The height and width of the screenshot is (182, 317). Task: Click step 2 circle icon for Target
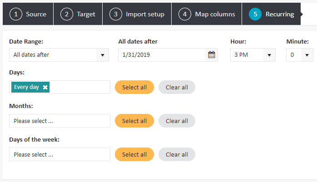pyautogui.click(x=66, y=14)
